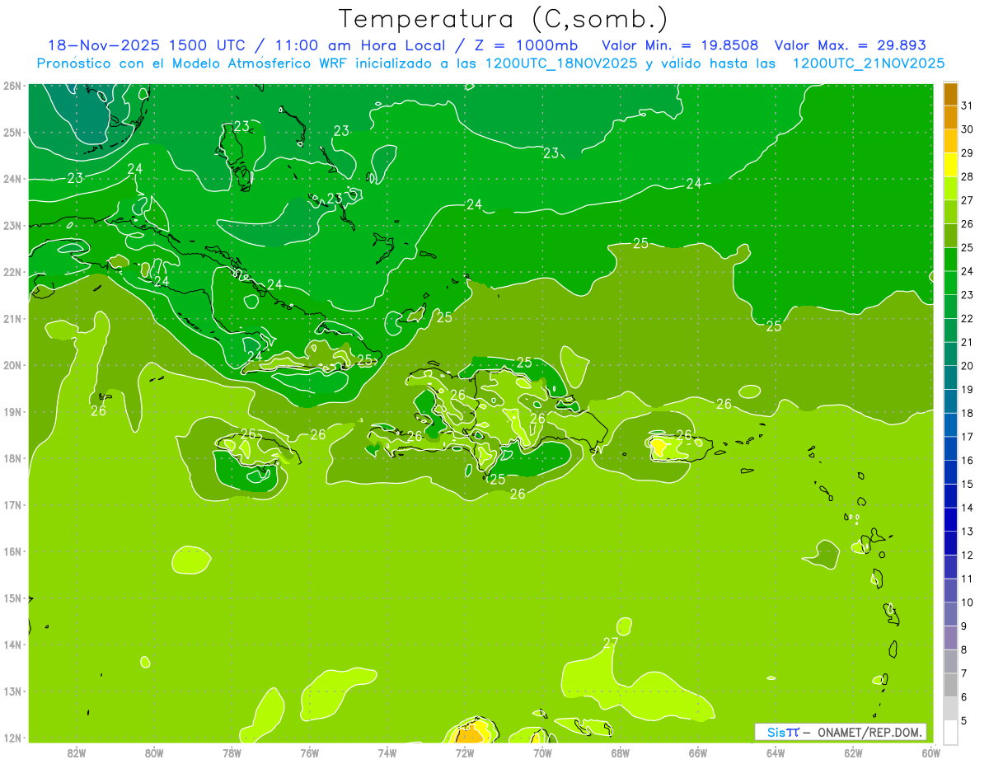This screenshot has width=989, height=764.
Task: Click the color bar scale value '31'
Action: (967, 105)
